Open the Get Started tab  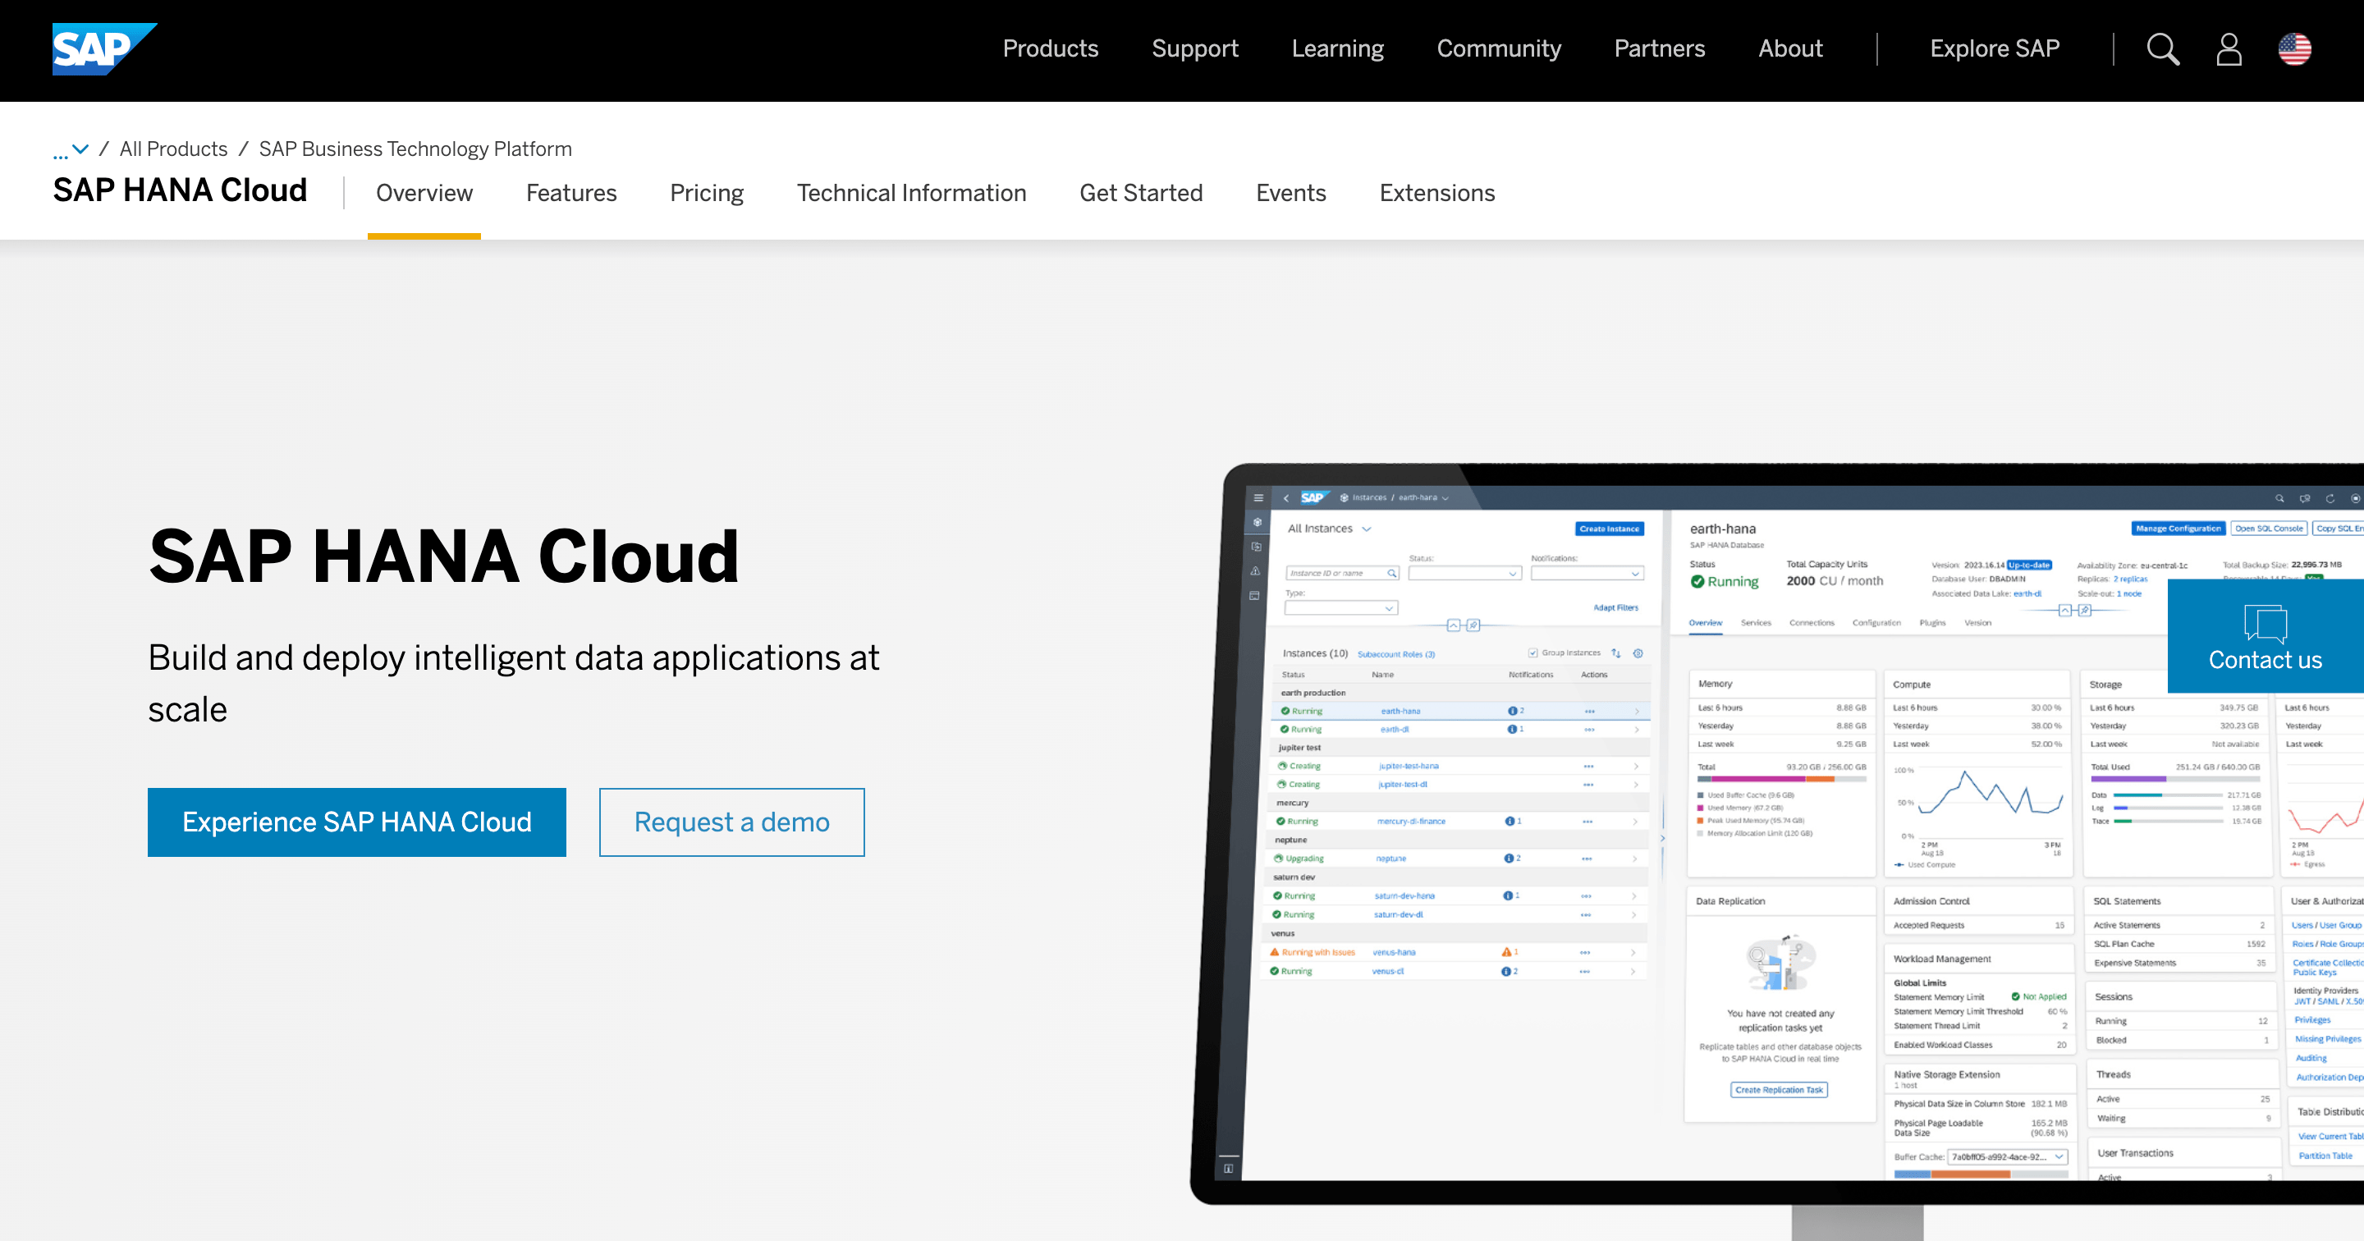pos(1141,193)
